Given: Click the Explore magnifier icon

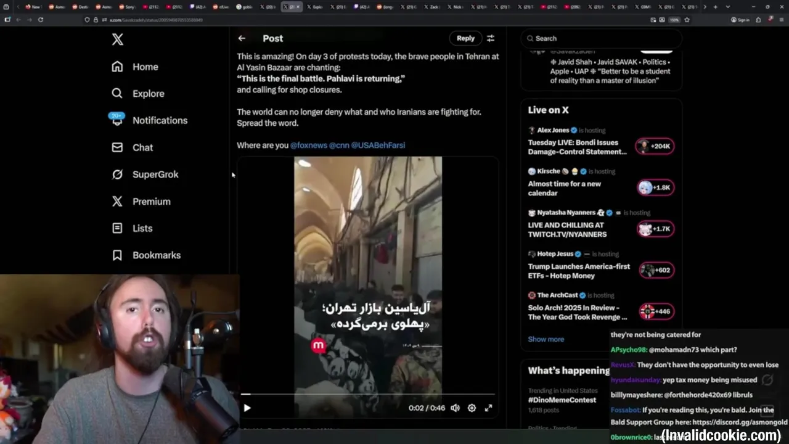Looking at the screenshot, I should pyautogui.click(x=117, y=94).
